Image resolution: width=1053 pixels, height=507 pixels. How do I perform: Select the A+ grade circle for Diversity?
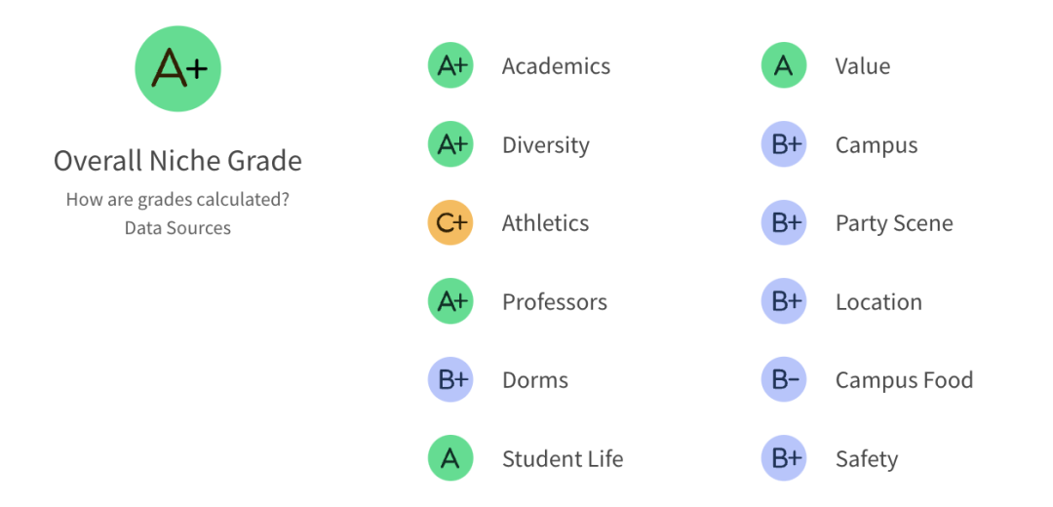pyautogui.click(x=450, y=144)
